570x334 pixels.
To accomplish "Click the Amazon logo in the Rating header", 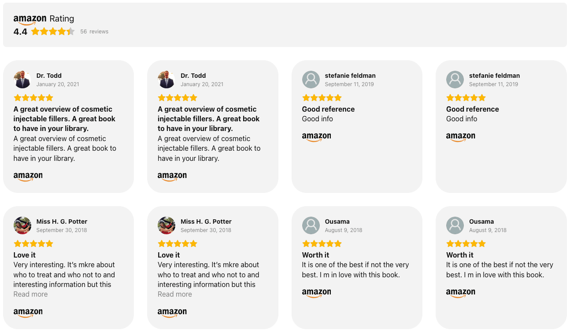I will tap(30, 19).
